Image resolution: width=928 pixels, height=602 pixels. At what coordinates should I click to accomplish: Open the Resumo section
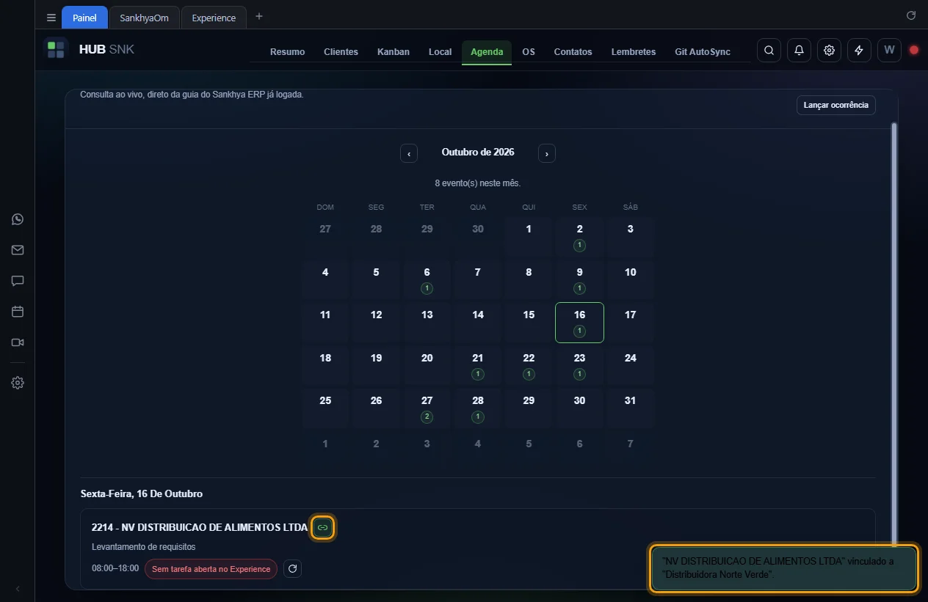(287, 52)
